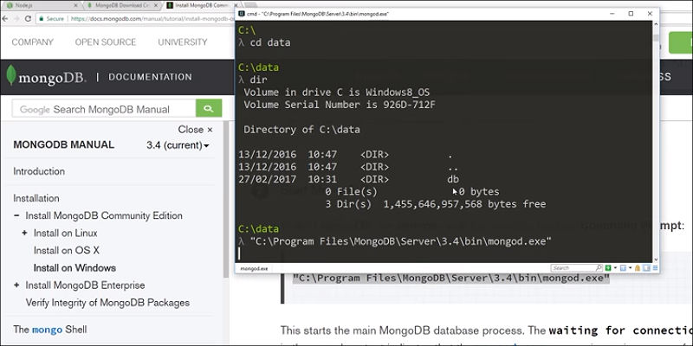Screen dimensions: 693x346
Task: Click the lock icon in Cmder status bar
Action: point(638,268)
